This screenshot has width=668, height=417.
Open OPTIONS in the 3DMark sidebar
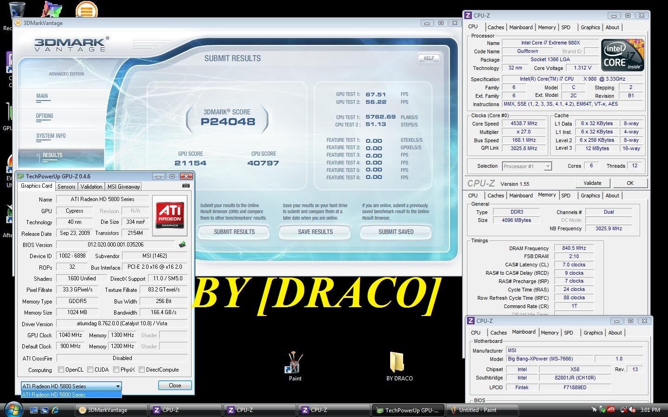pyautogui.click(x=45, y=116)
